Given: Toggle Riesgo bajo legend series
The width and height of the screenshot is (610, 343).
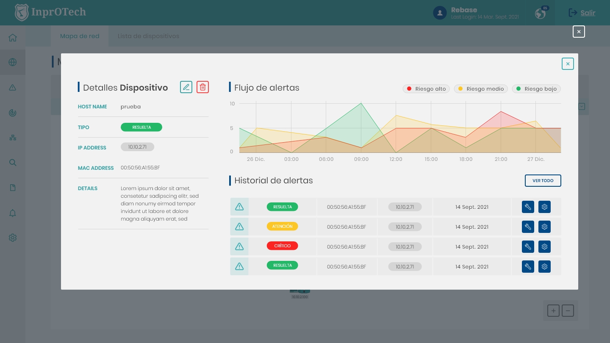Looking at the screenshot, I should (536, 89).
